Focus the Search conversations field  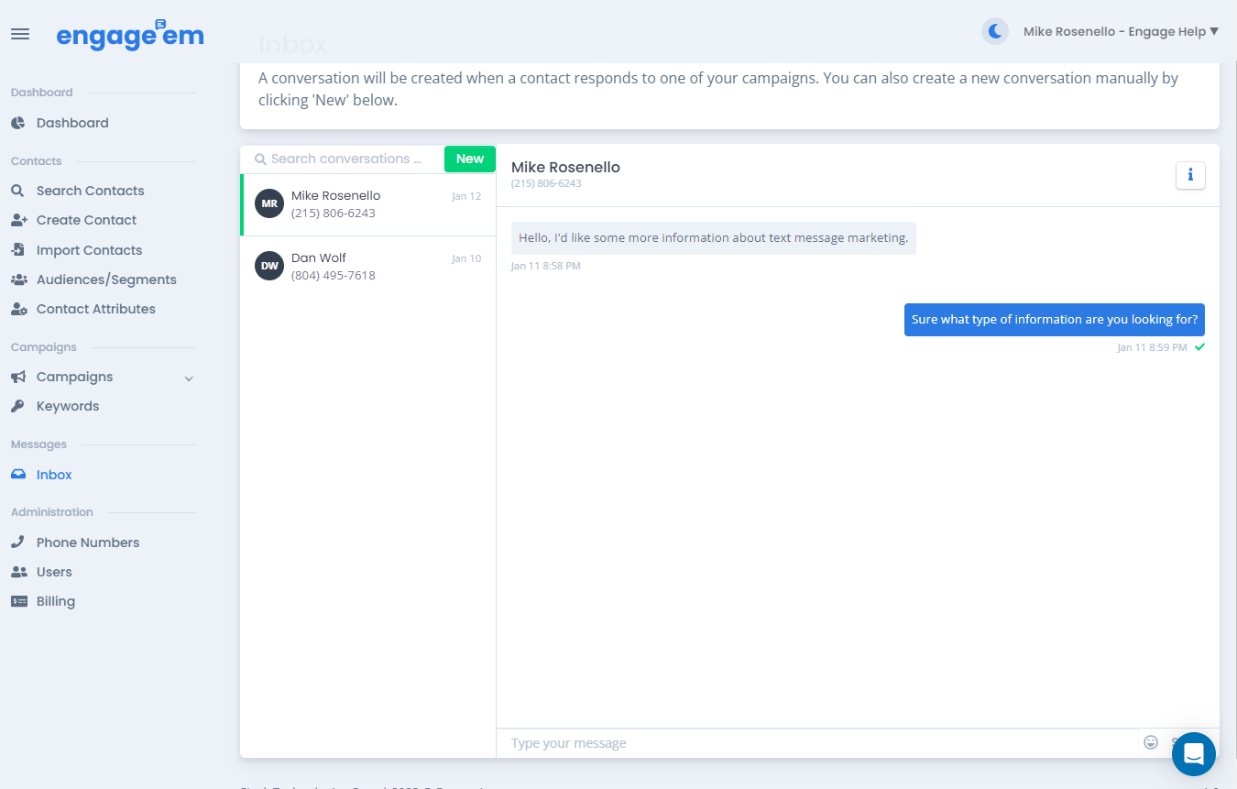coord(346,159)
